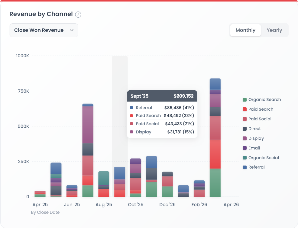Keep Monthly view selected
298x228 pixels.
[245, 30]
